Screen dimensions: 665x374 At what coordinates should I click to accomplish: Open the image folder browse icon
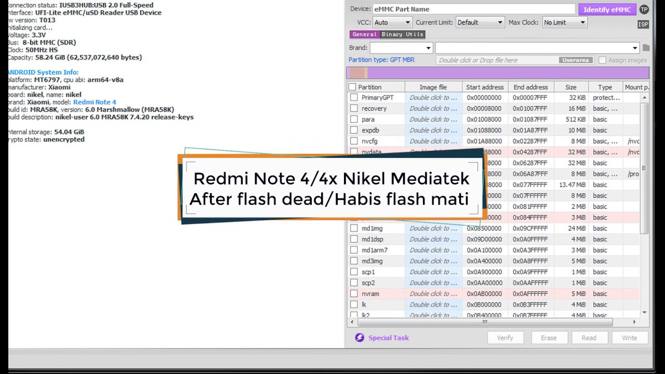(646, 48)
